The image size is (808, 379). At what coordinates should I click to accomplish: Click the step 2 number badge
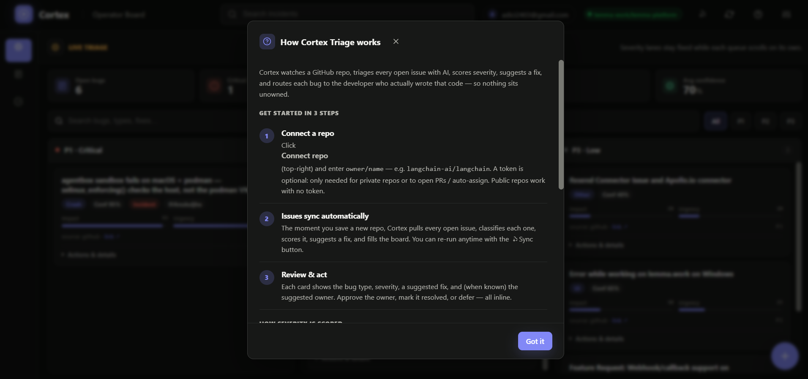pos(267,219)
